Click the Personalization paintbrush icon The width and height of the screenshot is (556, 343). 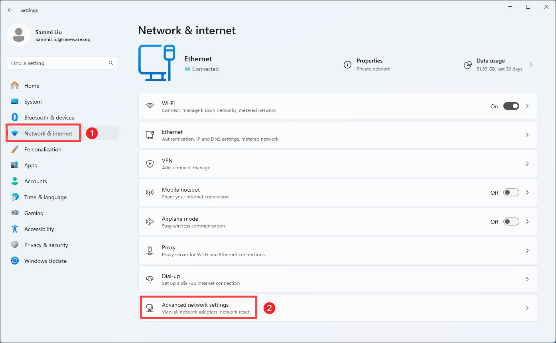[x=15, y=149]
